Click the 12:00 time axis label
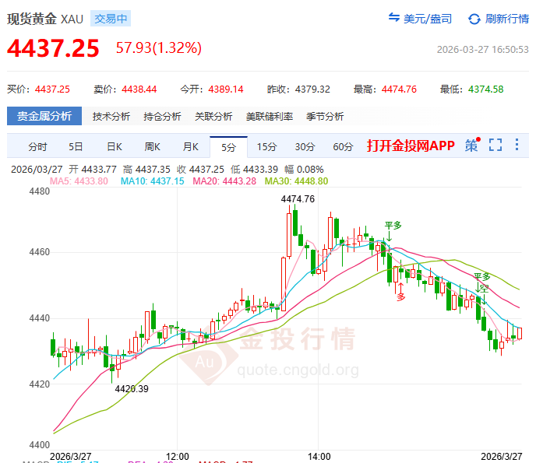Image resolution: width=536 pixels, height=463 pixels. 177,457
